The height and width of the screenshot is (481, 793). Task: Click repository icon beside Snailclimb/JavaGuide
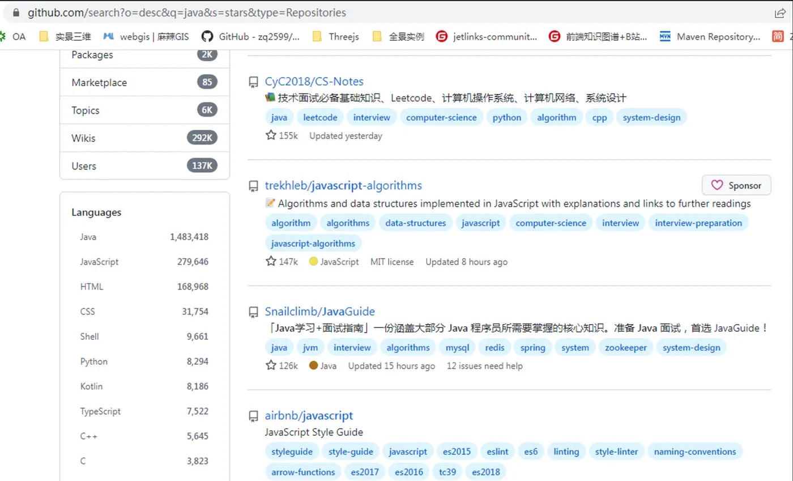[254, 312]
